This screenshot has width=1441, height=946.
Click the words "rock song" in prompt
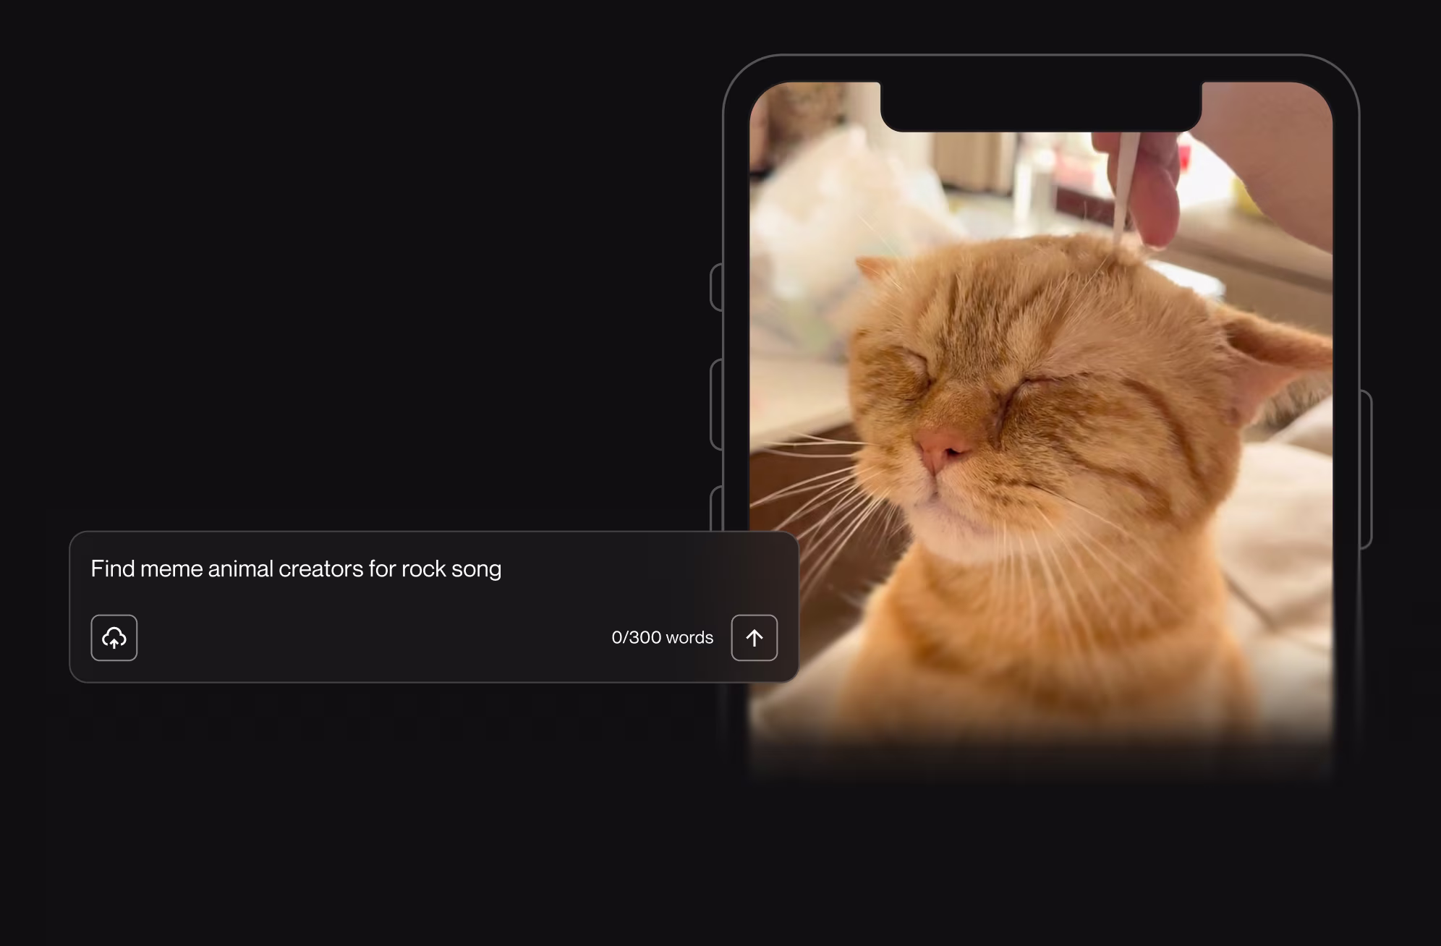tap(451, 569)
